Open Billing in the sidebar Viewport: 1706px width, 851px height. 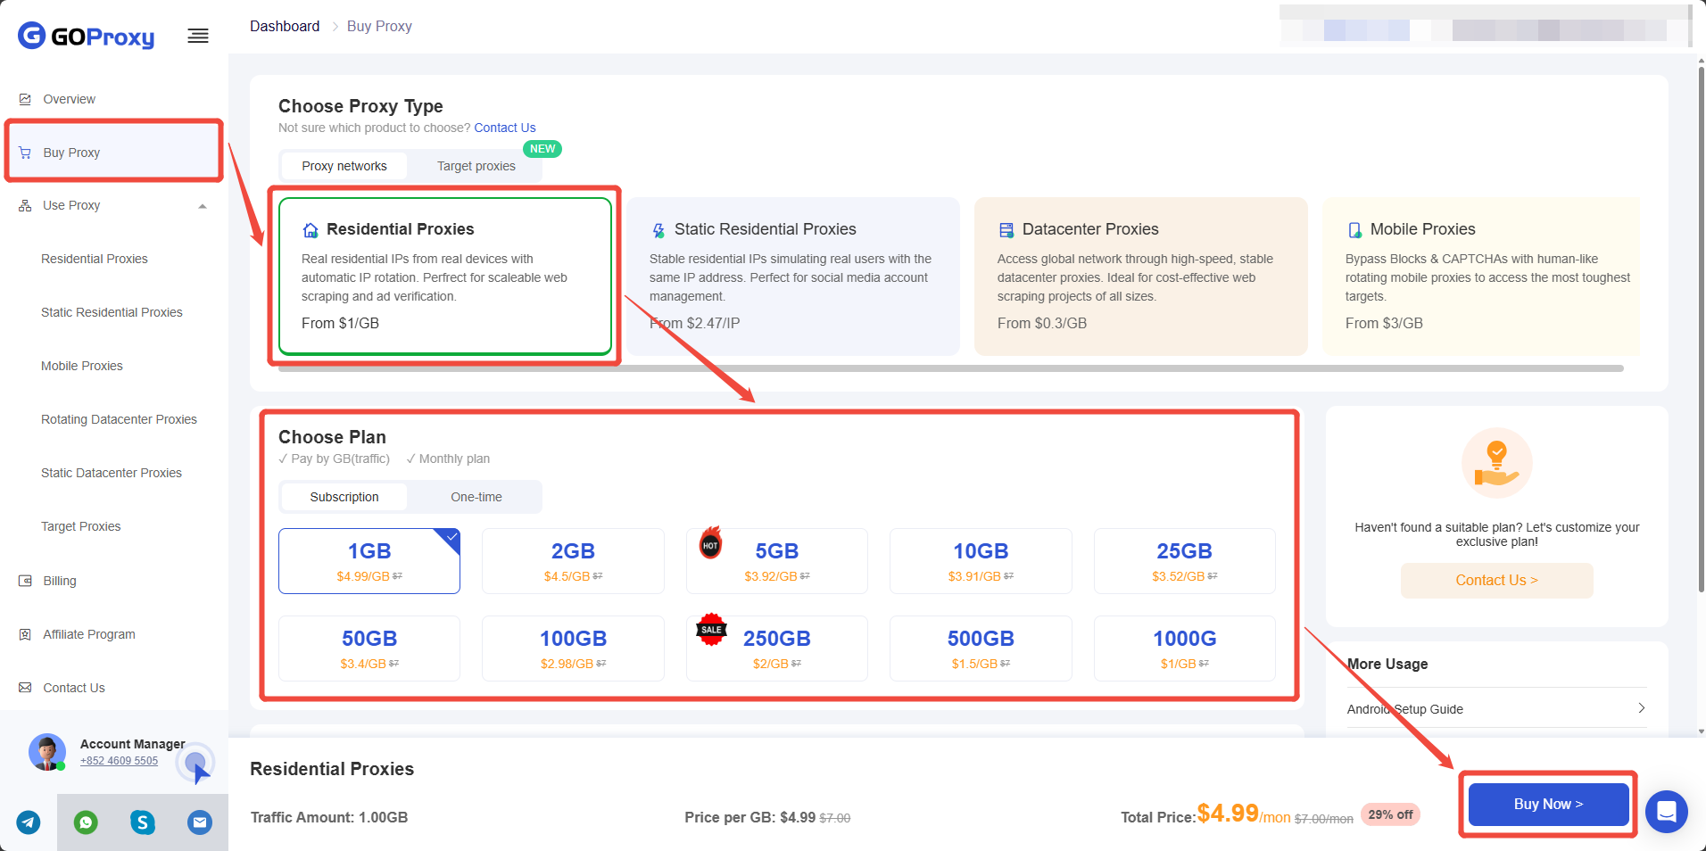coord(114,581)
